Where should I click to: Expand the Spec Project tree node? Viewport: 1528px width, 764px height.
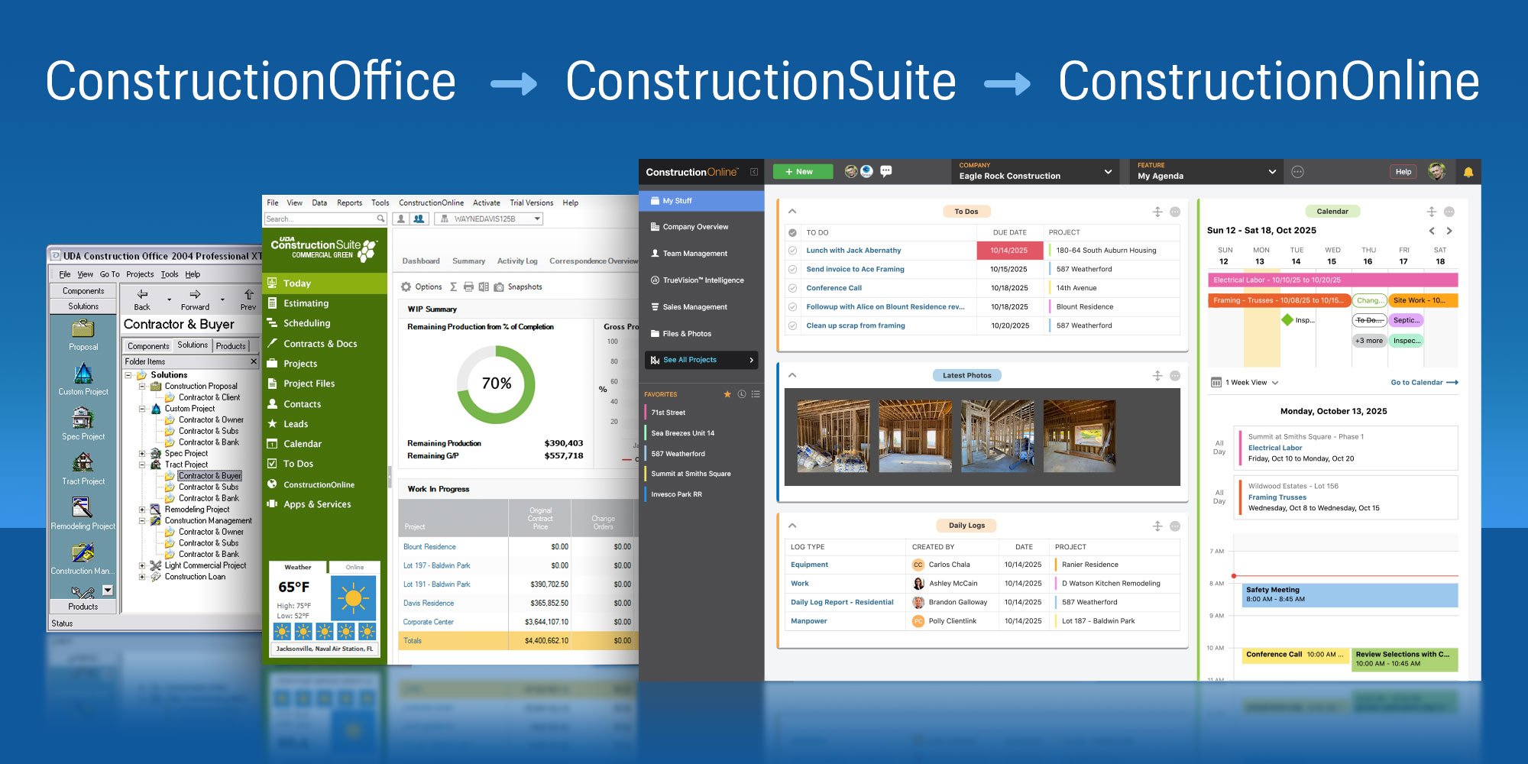[142, 453]
